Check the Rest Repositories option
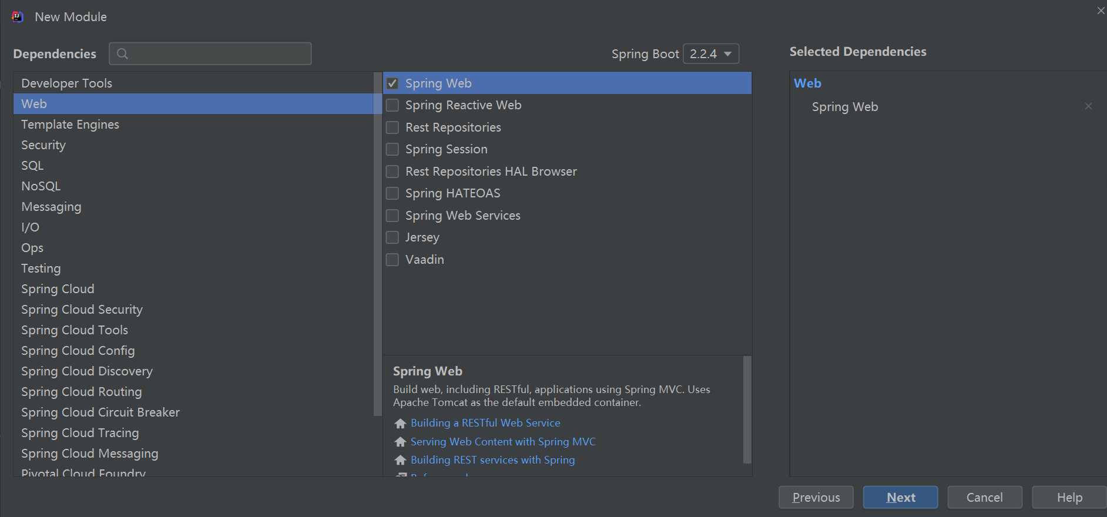 tap(393, 127)
